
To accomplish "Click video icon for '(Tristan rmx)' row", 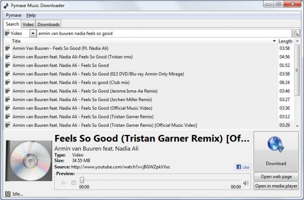I will [7, 56].
